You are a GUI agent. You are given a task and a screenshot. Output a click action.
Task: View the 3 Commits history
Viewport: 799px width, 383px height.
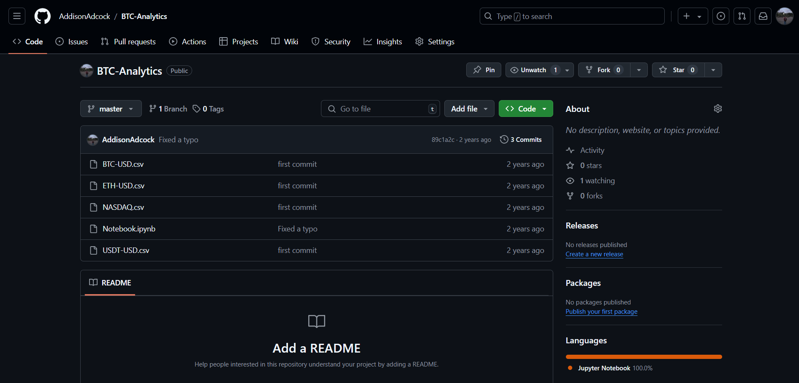point(521,139)
